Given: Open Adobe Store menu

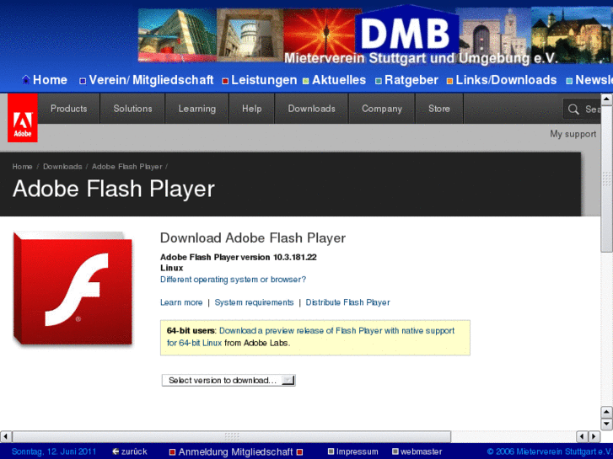Looking at the screenshot, I should (439, 109).
